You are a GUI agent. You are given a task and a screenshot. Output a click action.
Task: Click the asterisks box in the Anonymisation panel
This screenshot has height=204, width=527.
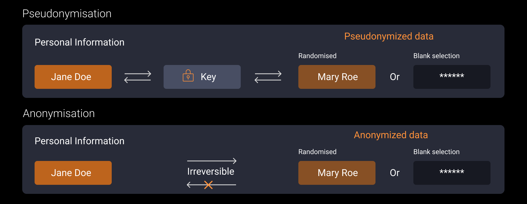[x=452, y=173]
